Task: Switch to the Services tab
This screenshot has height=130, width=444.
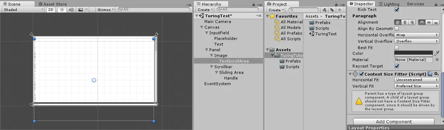Action: [x=415, y=4]
